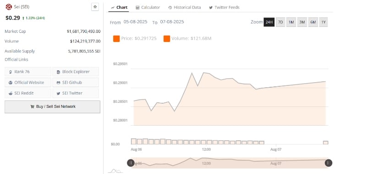Select the 7D zoom range
Screen dimensions: 378x174
point(280,22)
